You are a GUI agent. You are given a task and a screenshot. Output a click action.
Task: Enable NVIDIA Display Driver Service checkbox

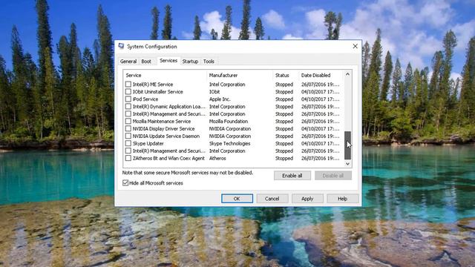(128, 128)
